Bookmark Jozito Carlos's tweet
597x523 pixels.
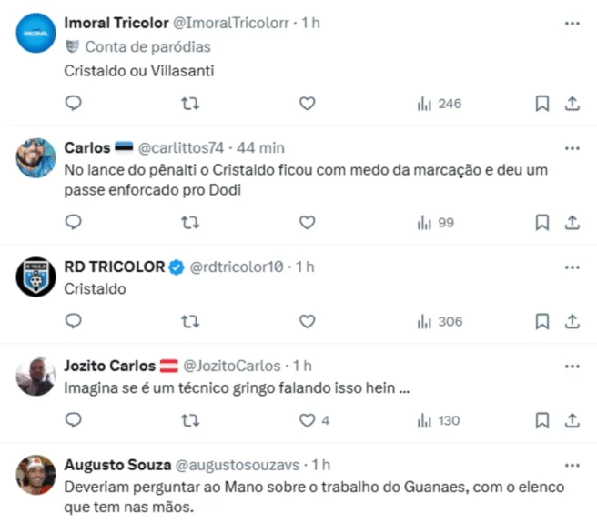click(x=541, y=420)
